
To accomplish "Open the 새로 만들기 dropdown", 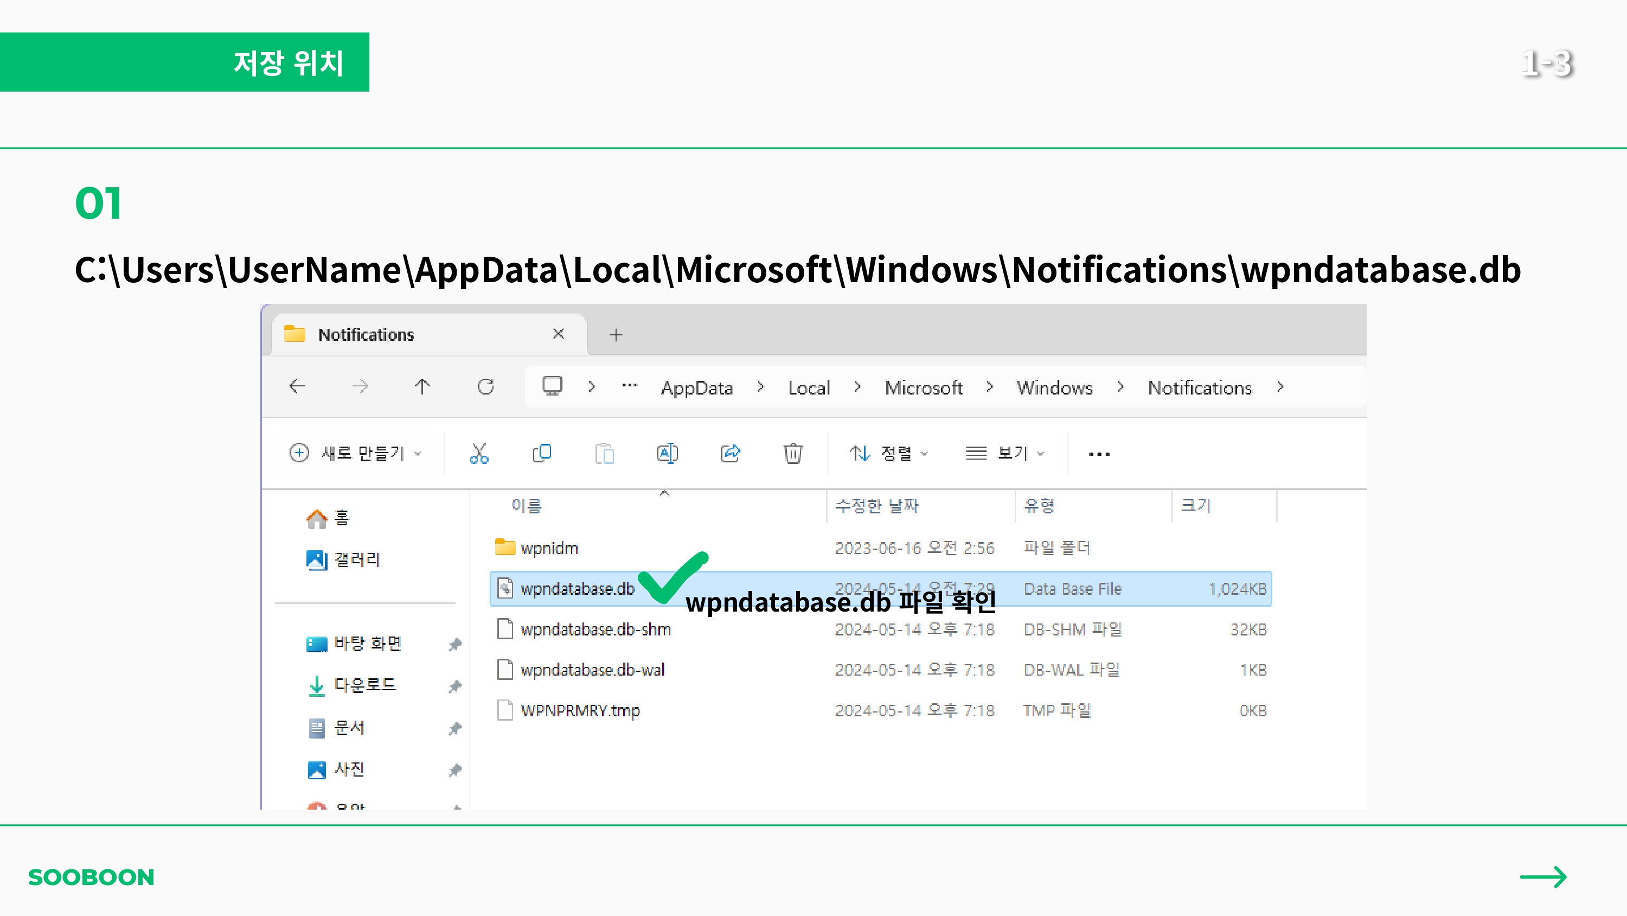I will pos(356,453).
